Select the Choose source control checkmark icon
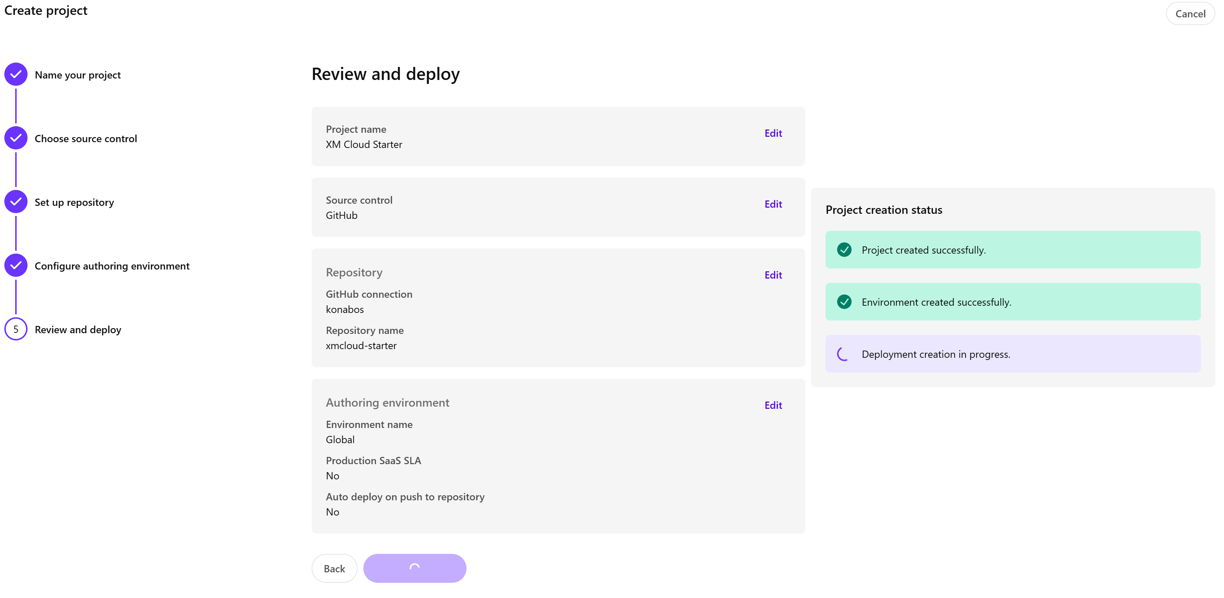The height and width of the screenshot is (598, 1224). 16,138
